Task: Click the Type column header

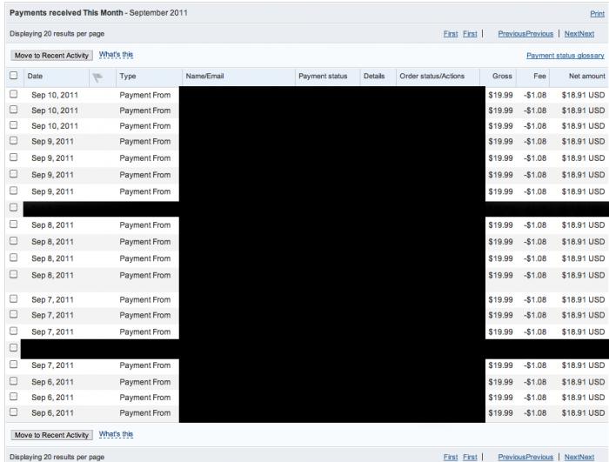Action: tap(128, 77)
